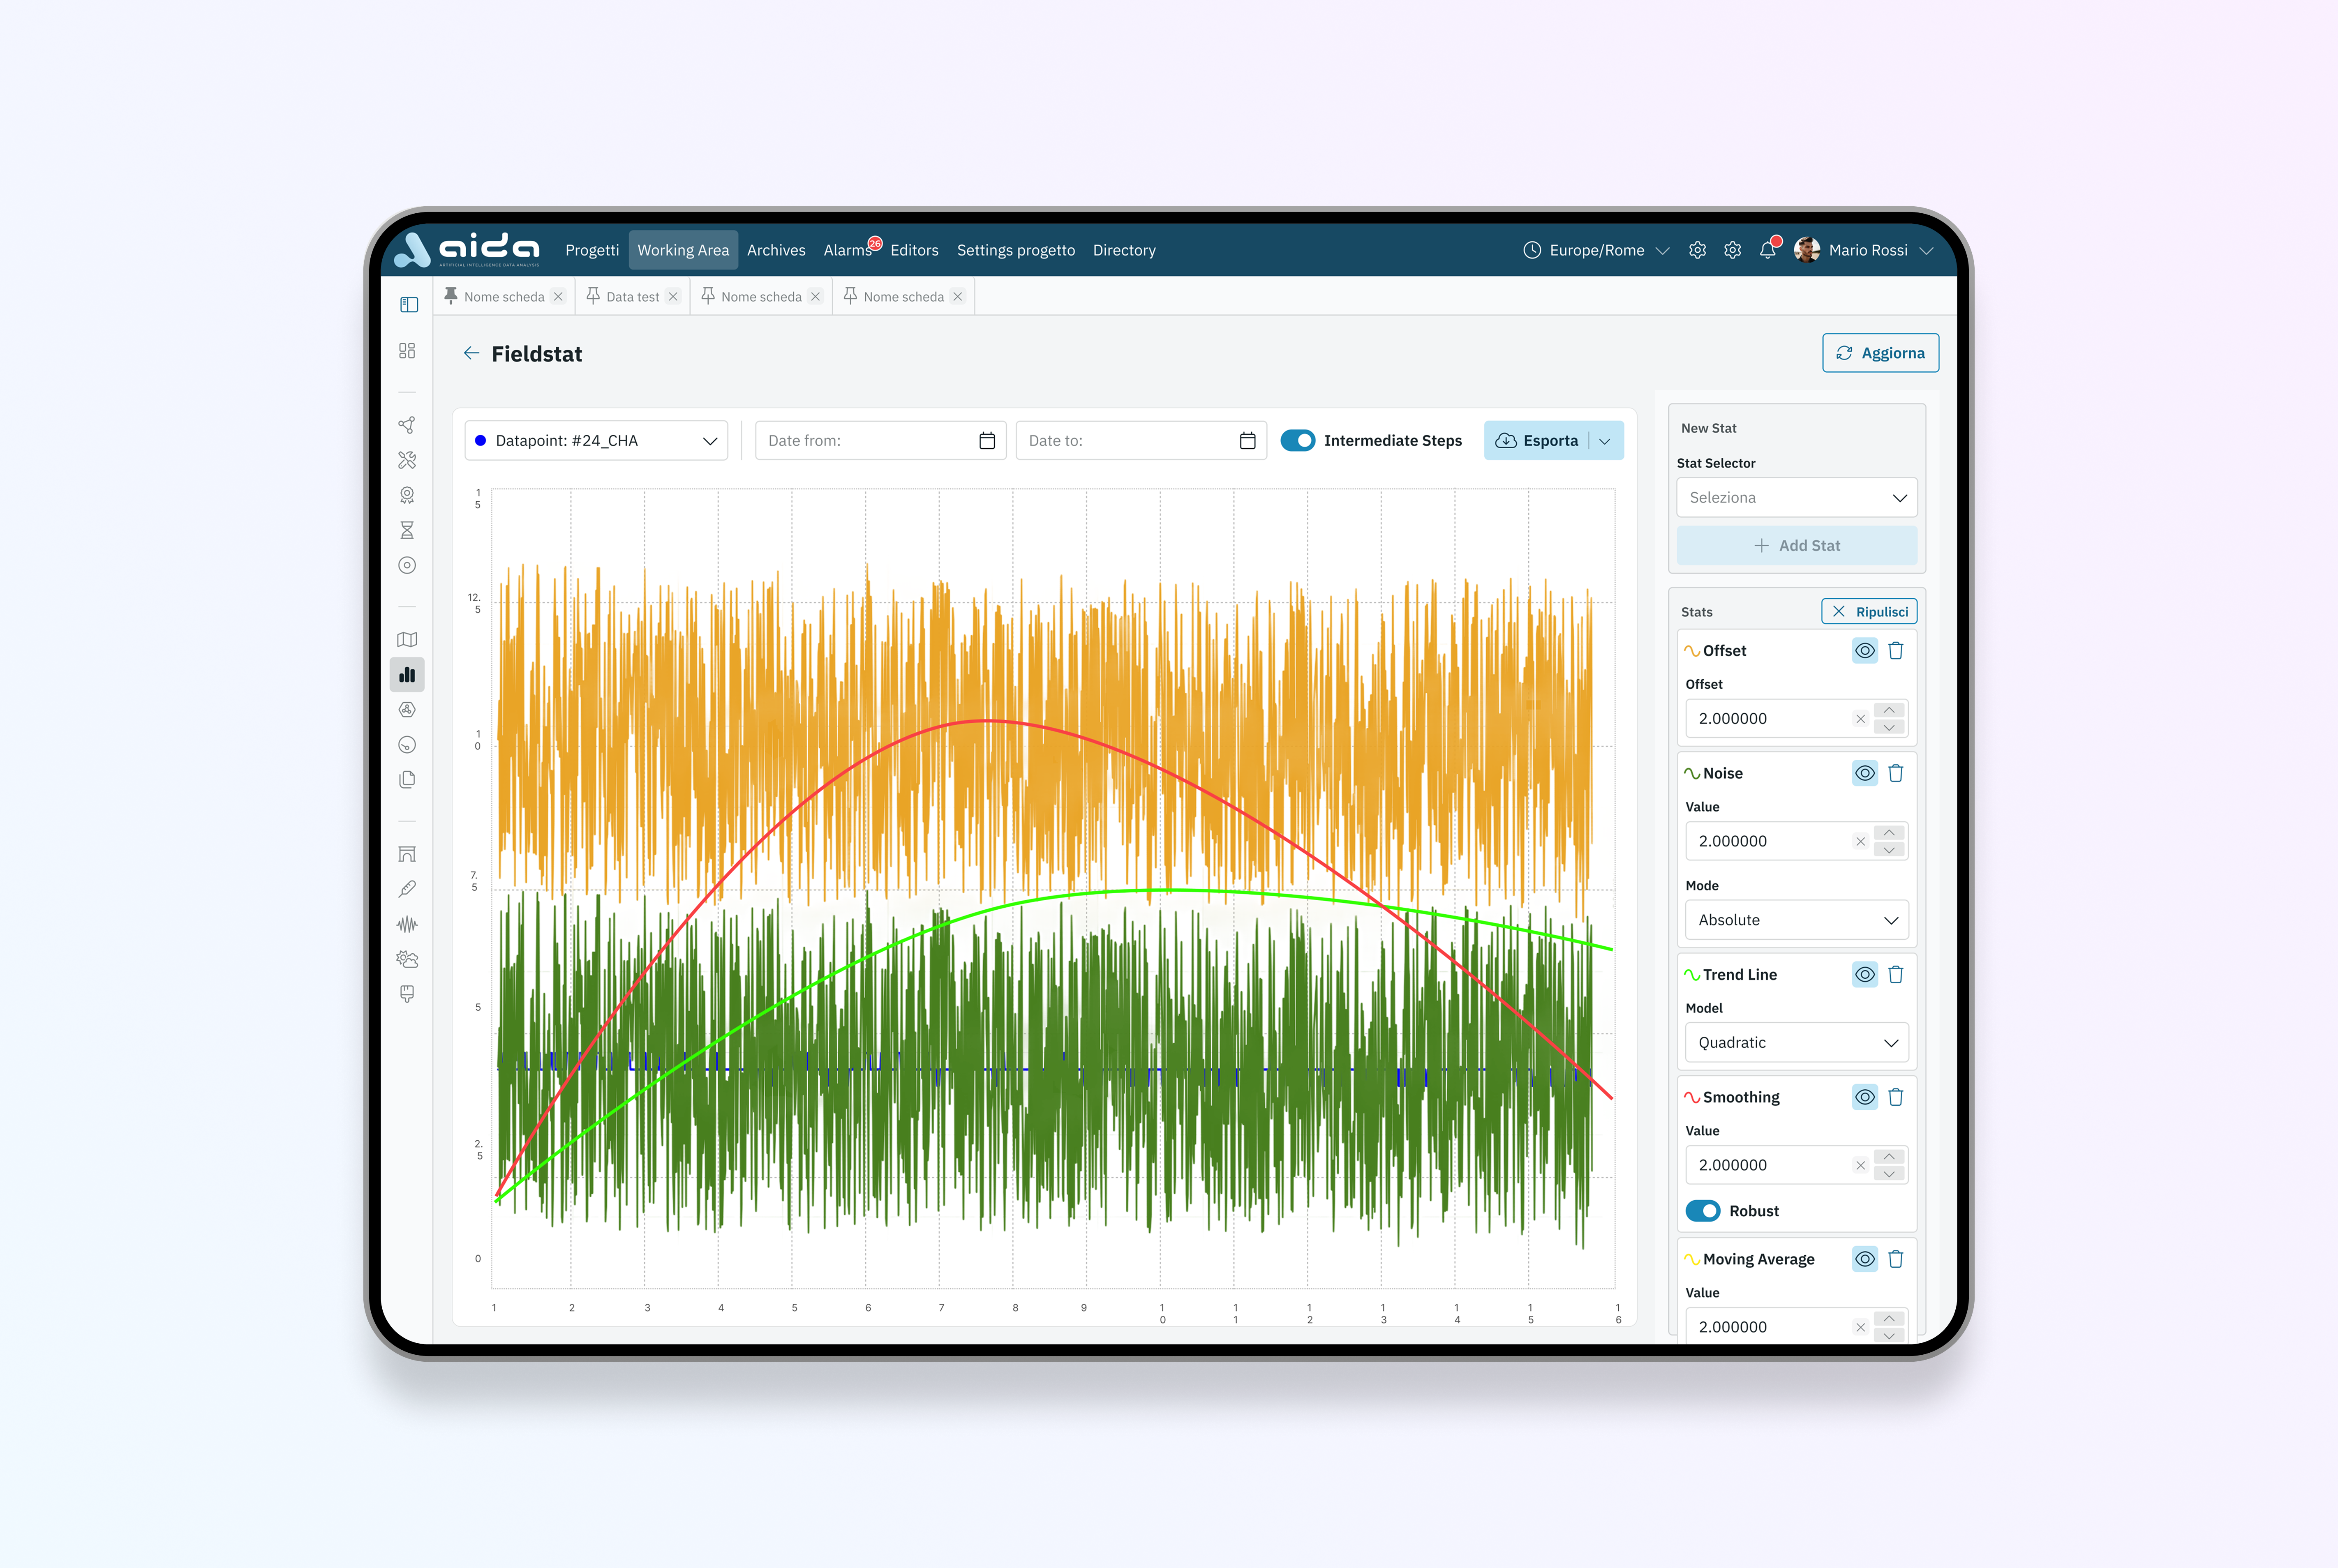Delete the Trend Line stat
This screenshot has height=1568, width=2338.
(x=1896, y=975)
